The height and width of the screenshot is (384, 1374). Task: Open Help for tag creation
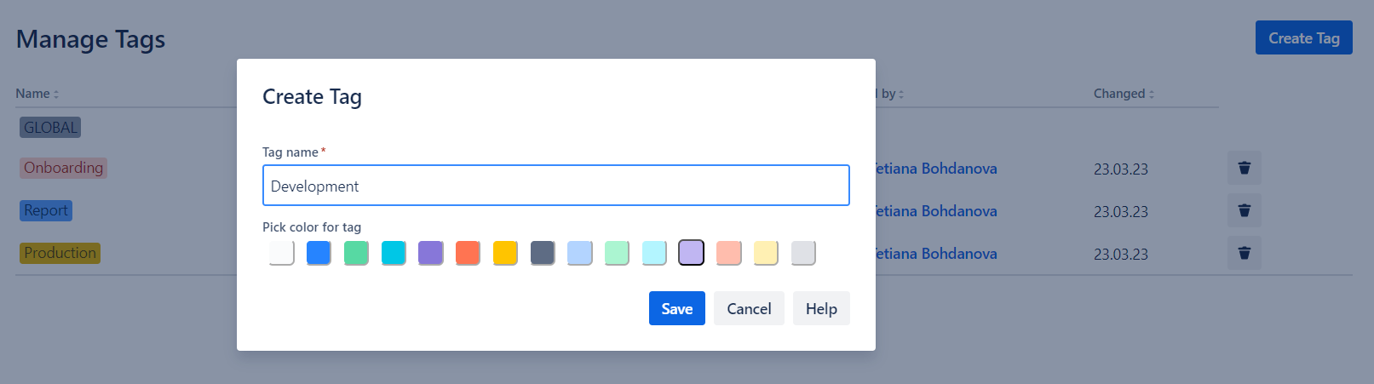click(821, 308)
